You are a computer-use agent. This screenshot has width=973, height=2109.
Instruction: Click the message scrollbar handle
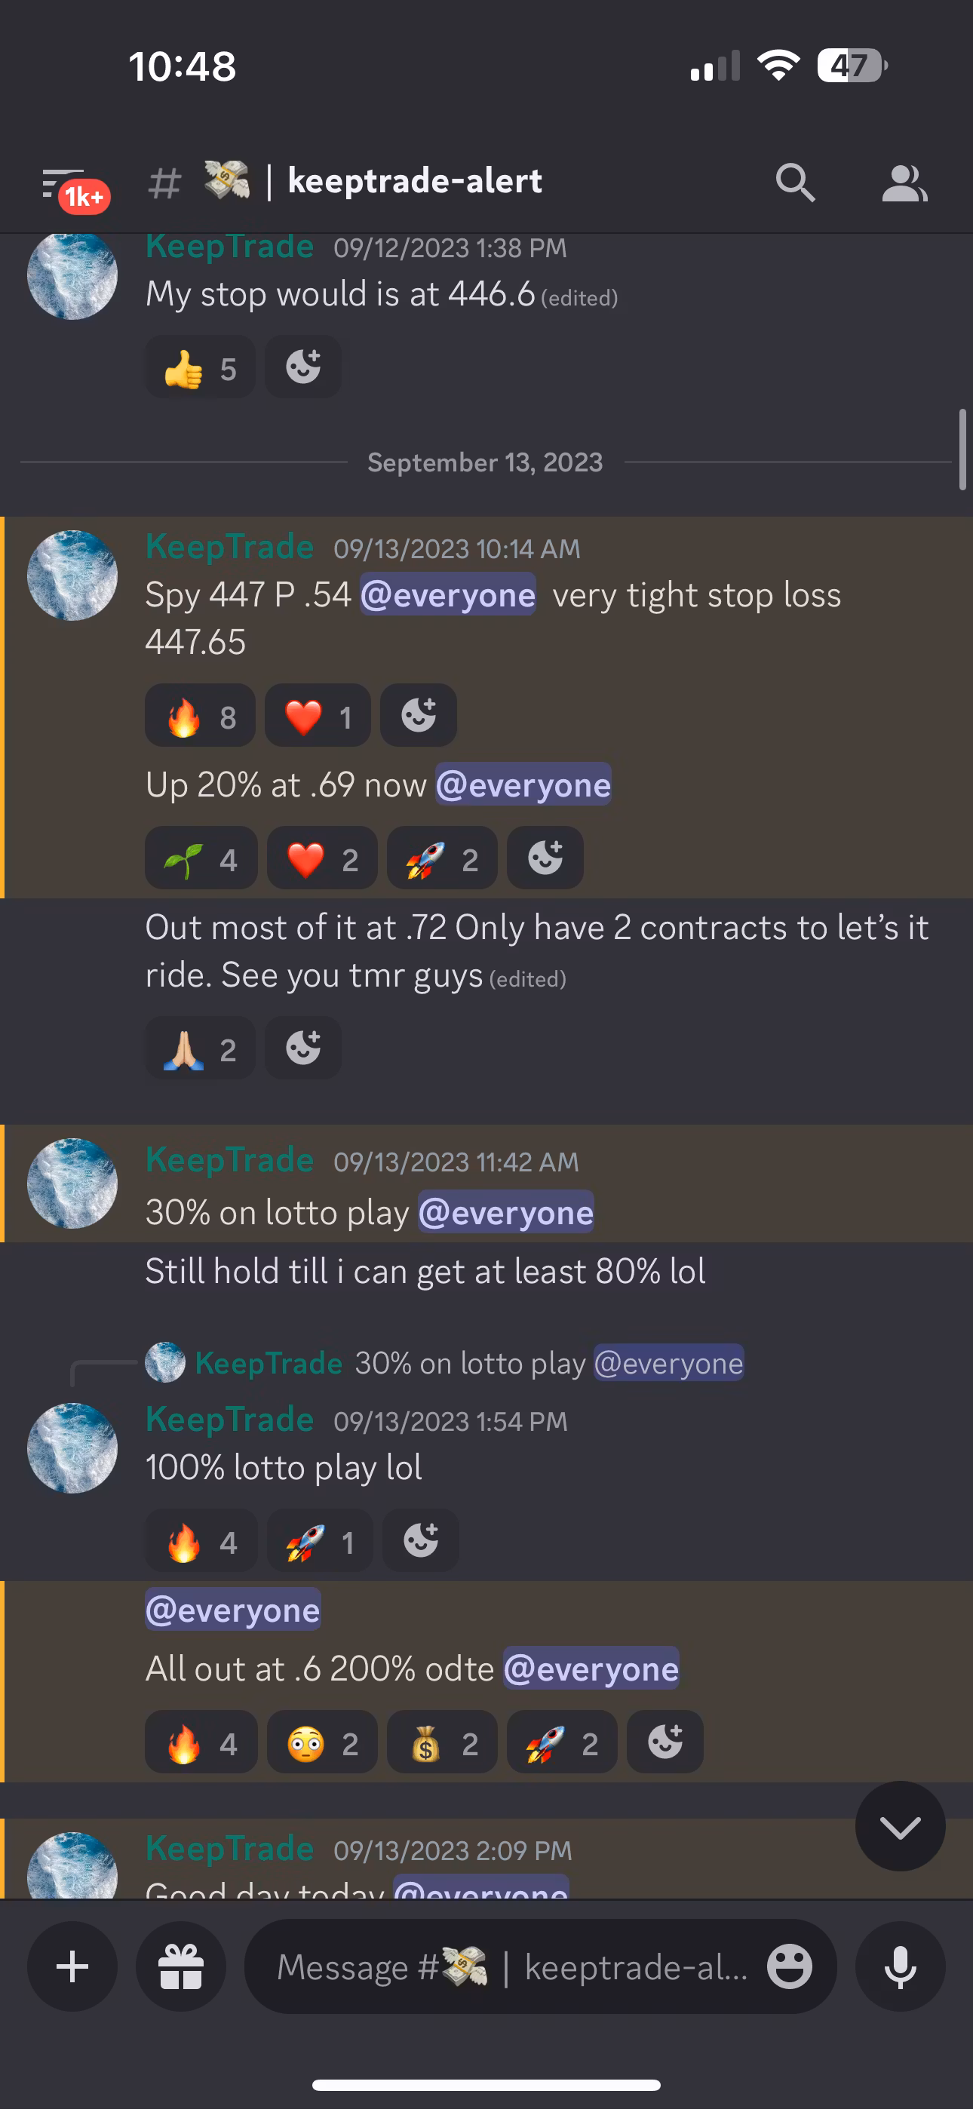pos(963,450)
